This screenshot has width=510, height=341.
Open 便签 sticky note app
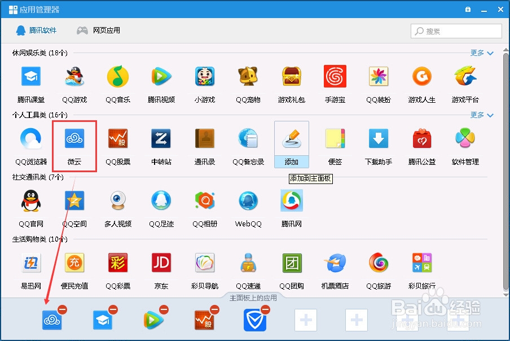(335, 139)
